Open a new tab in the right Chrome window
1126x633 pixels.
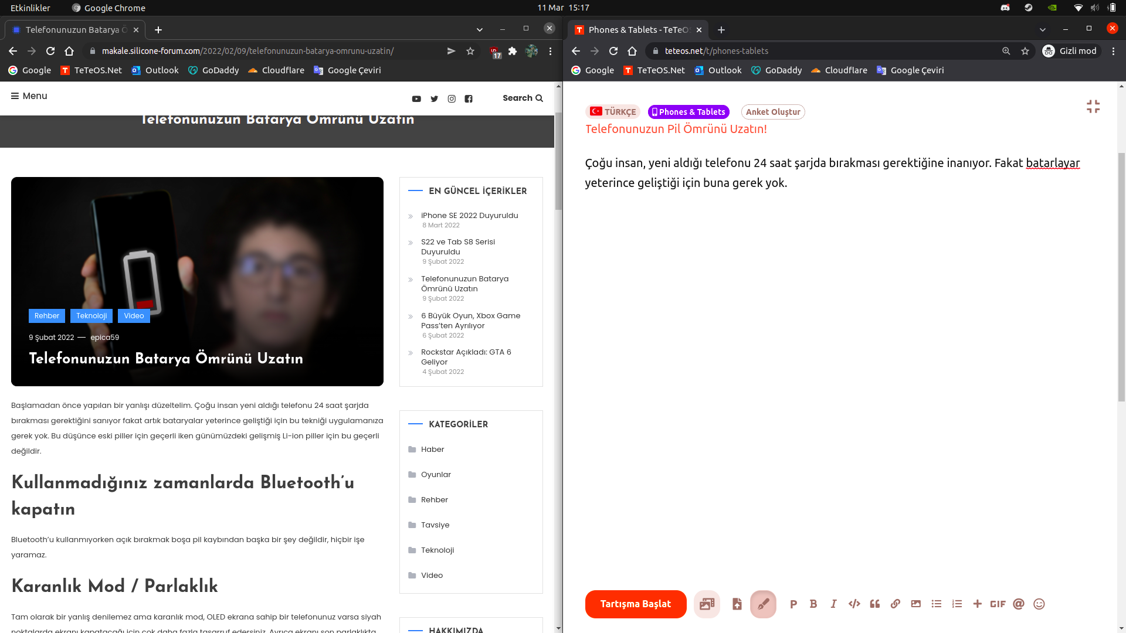tap(721, 29)
